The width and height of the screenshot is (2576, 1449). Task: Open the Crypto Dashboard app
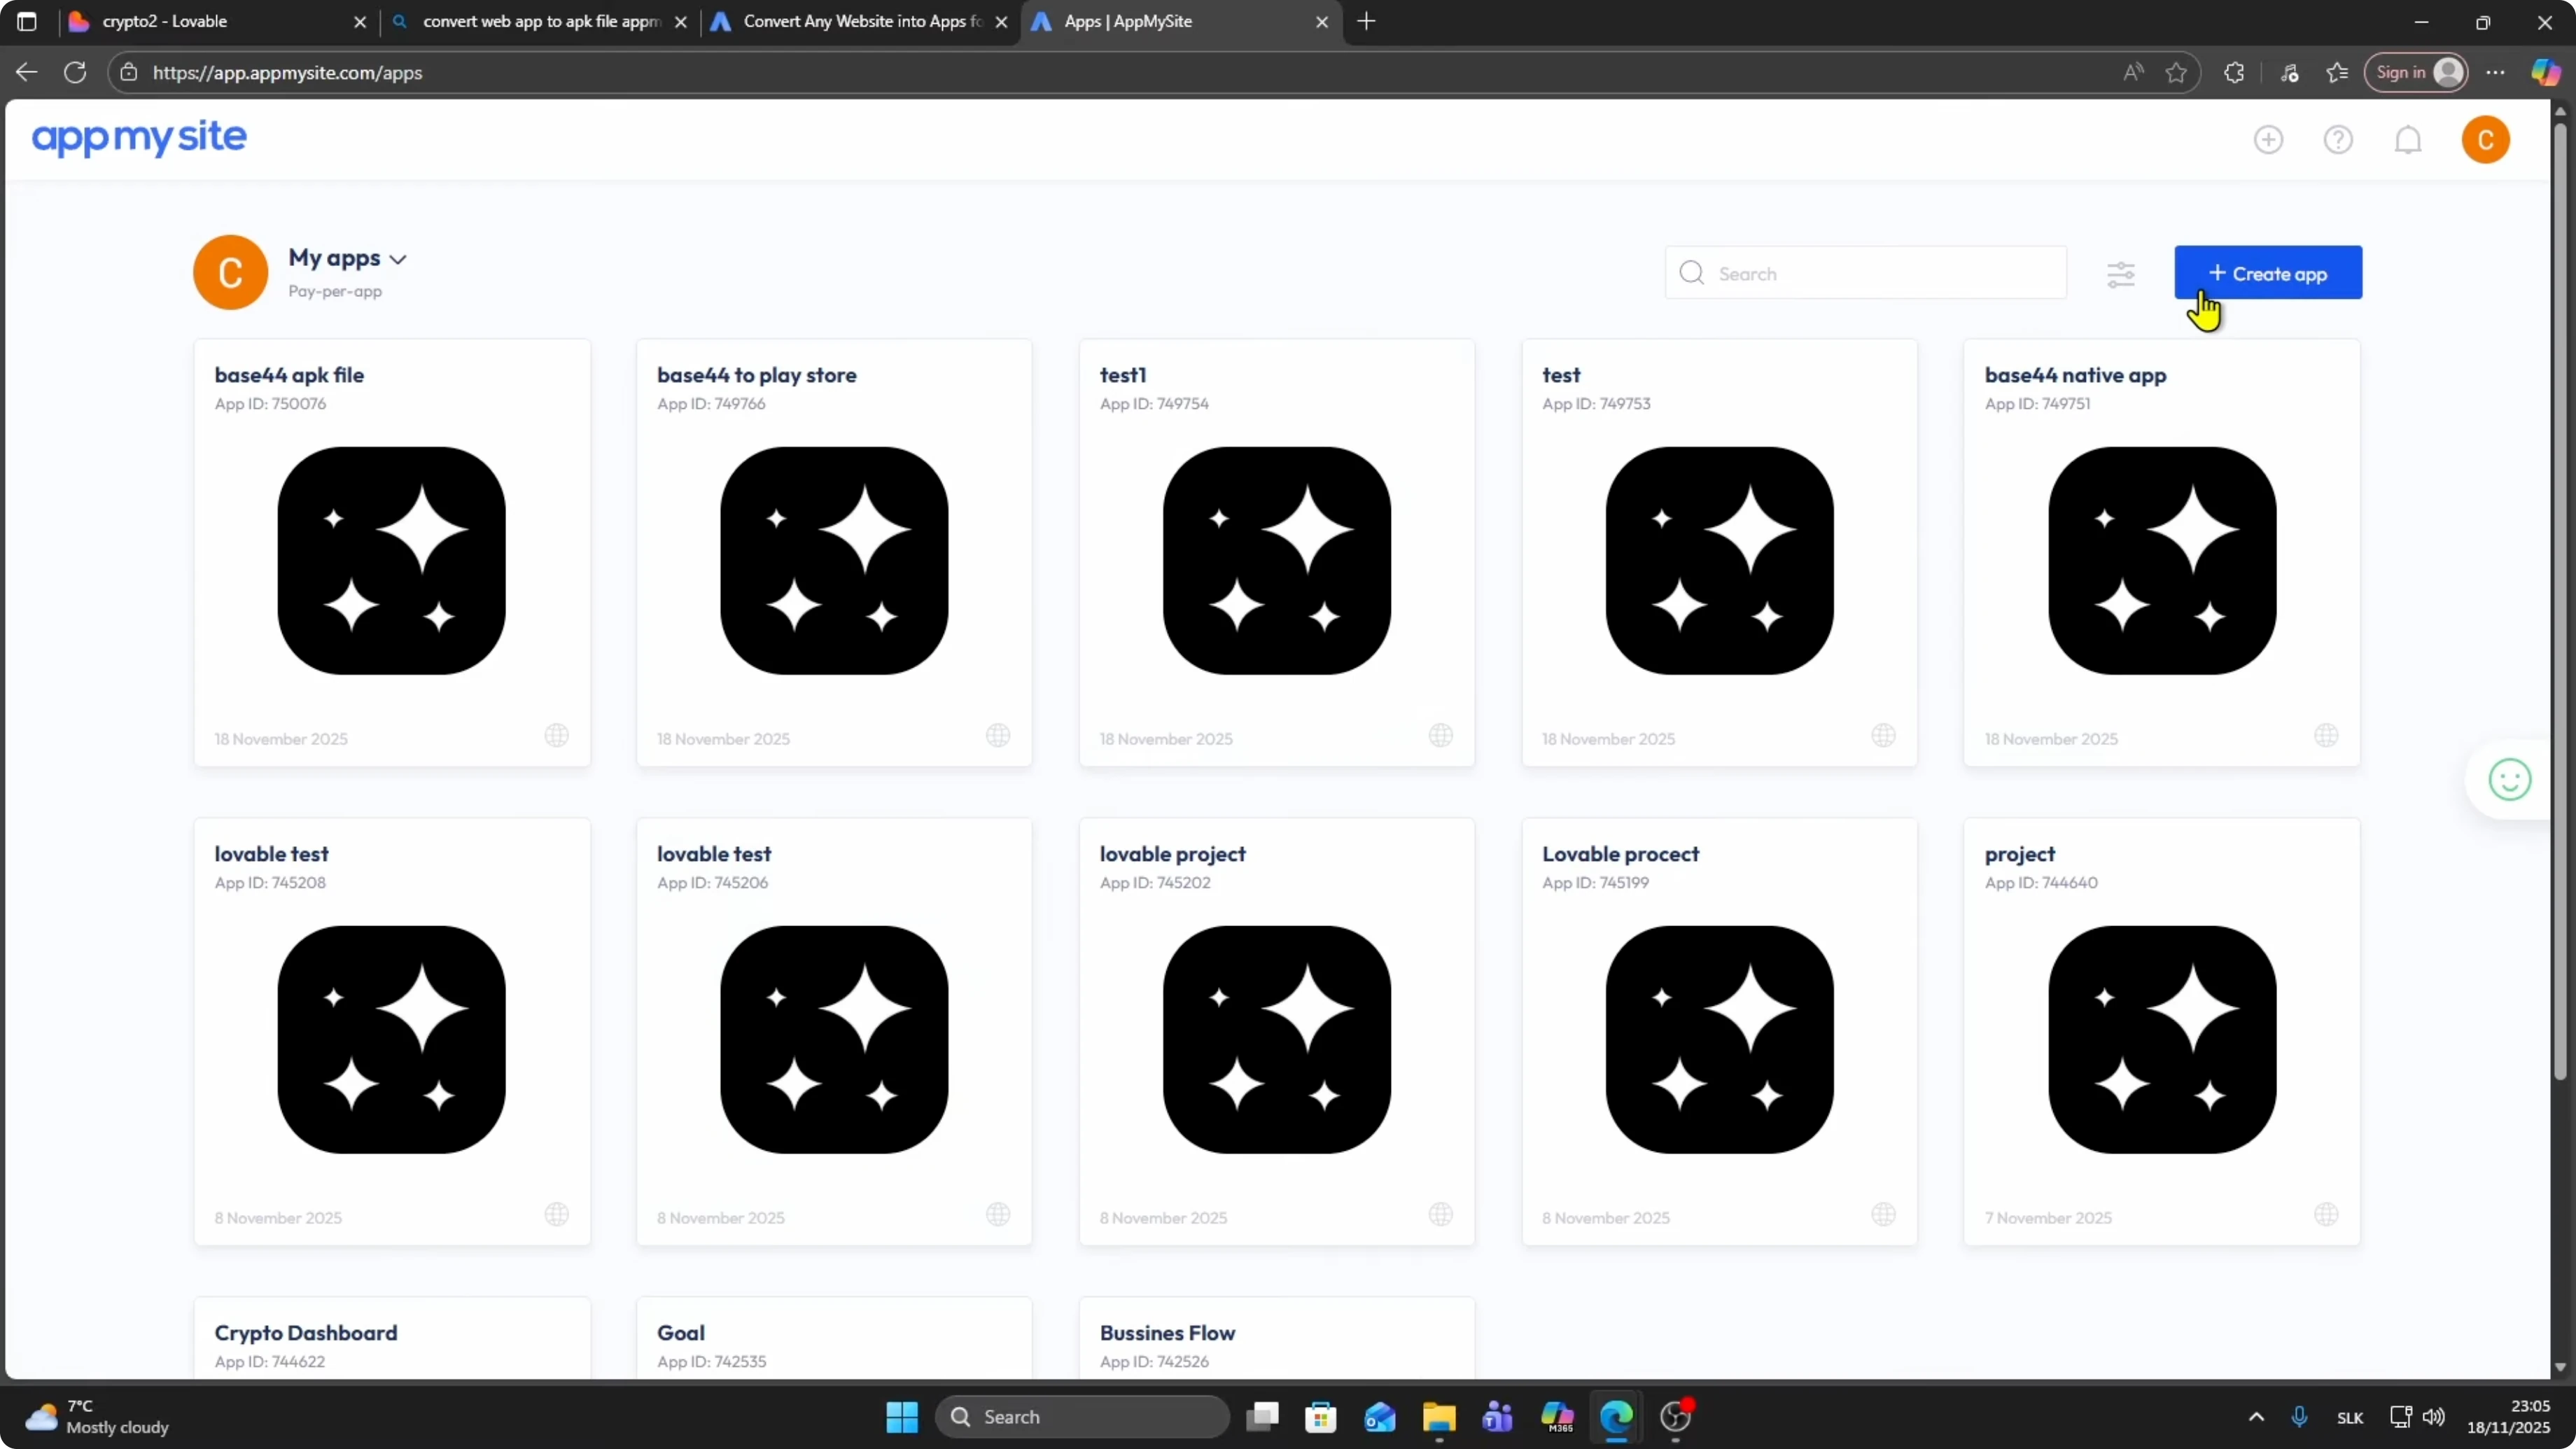tap(392, 1339)
